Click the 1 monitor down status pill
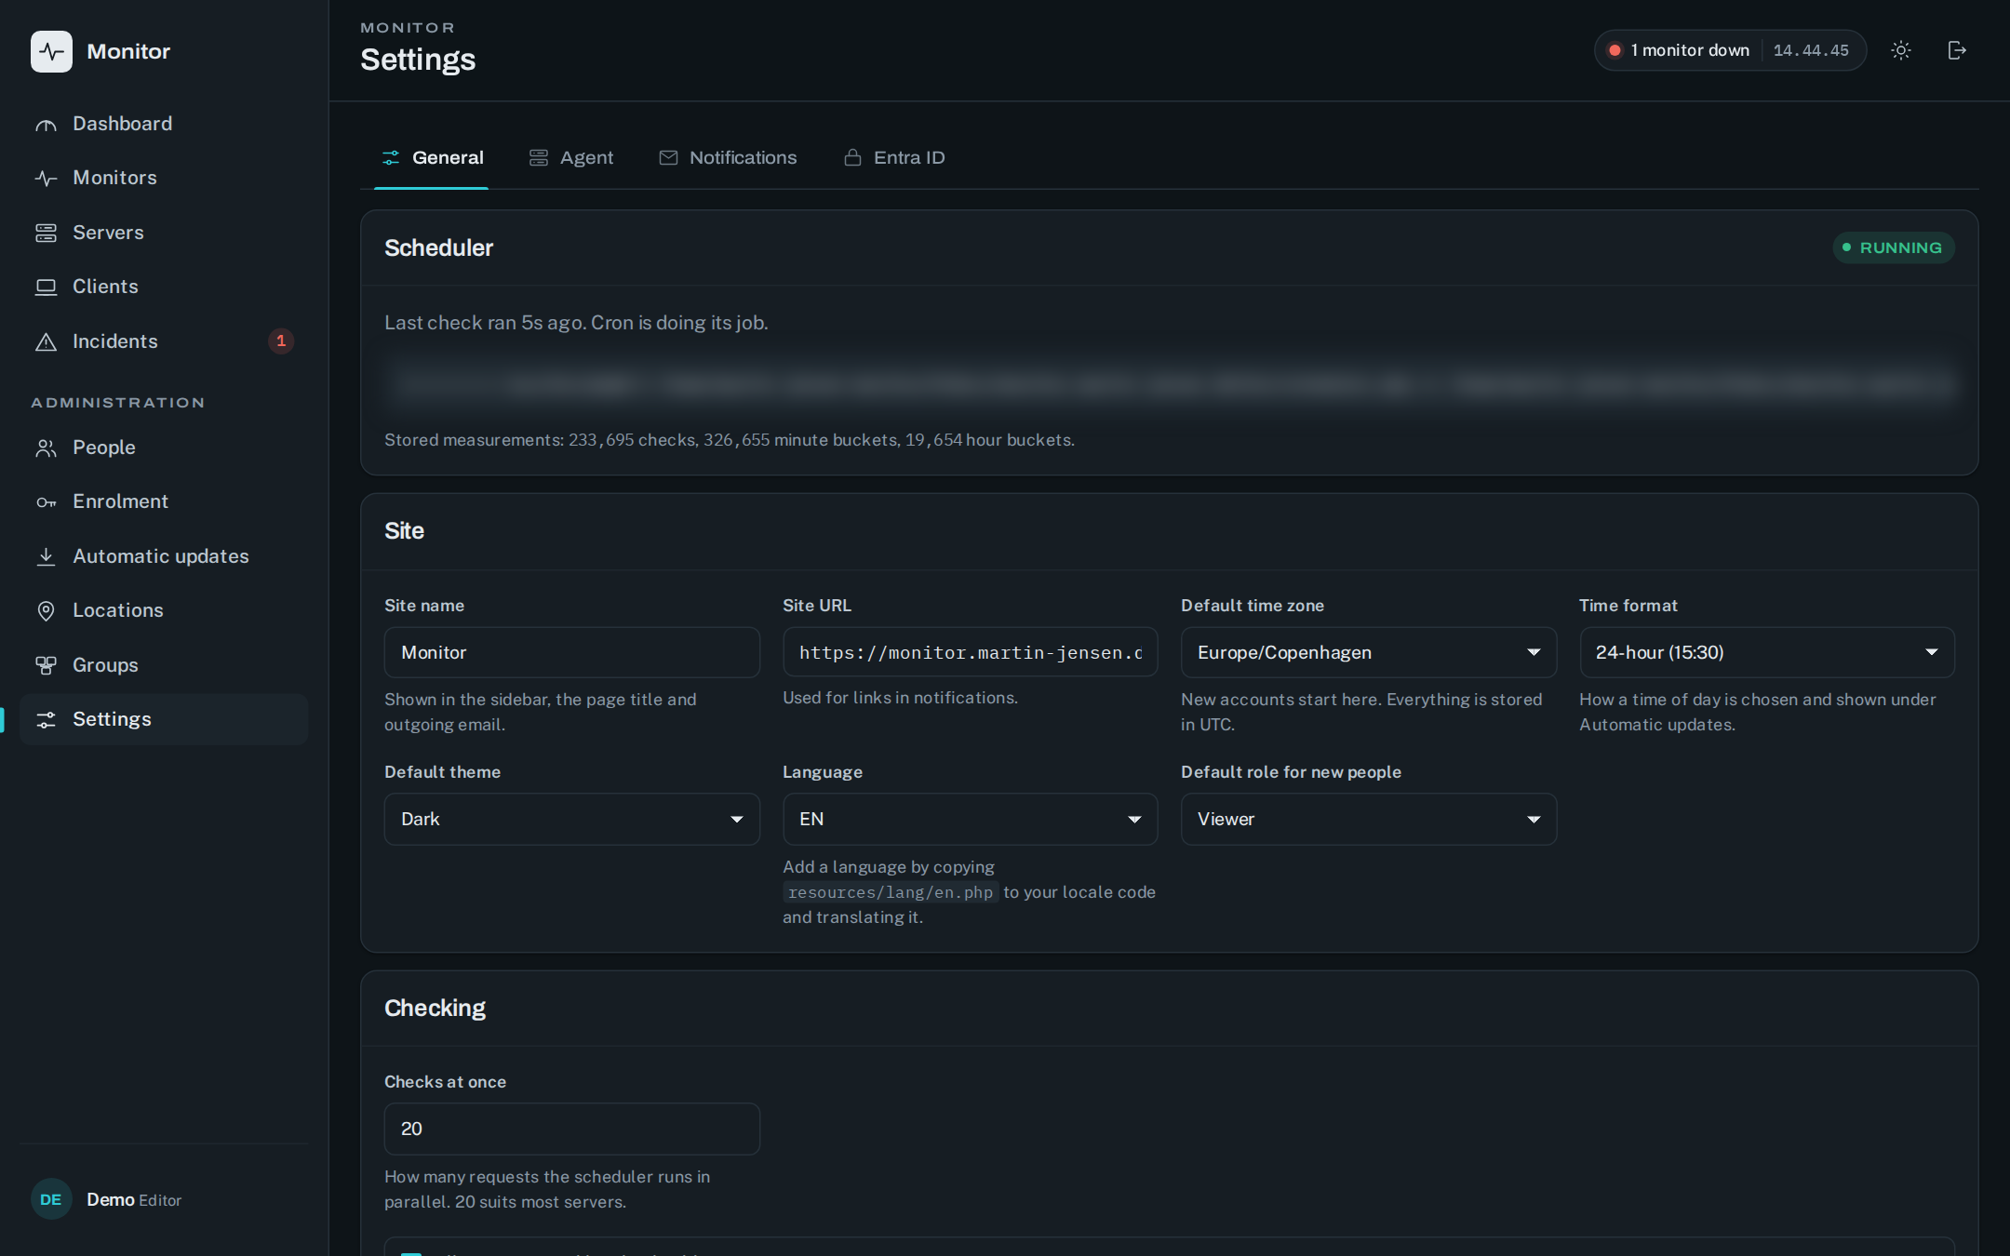 [x=1730, y=50]
